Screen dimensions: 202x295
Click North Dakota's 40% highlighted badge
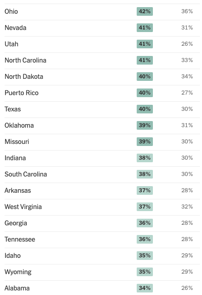145,77
